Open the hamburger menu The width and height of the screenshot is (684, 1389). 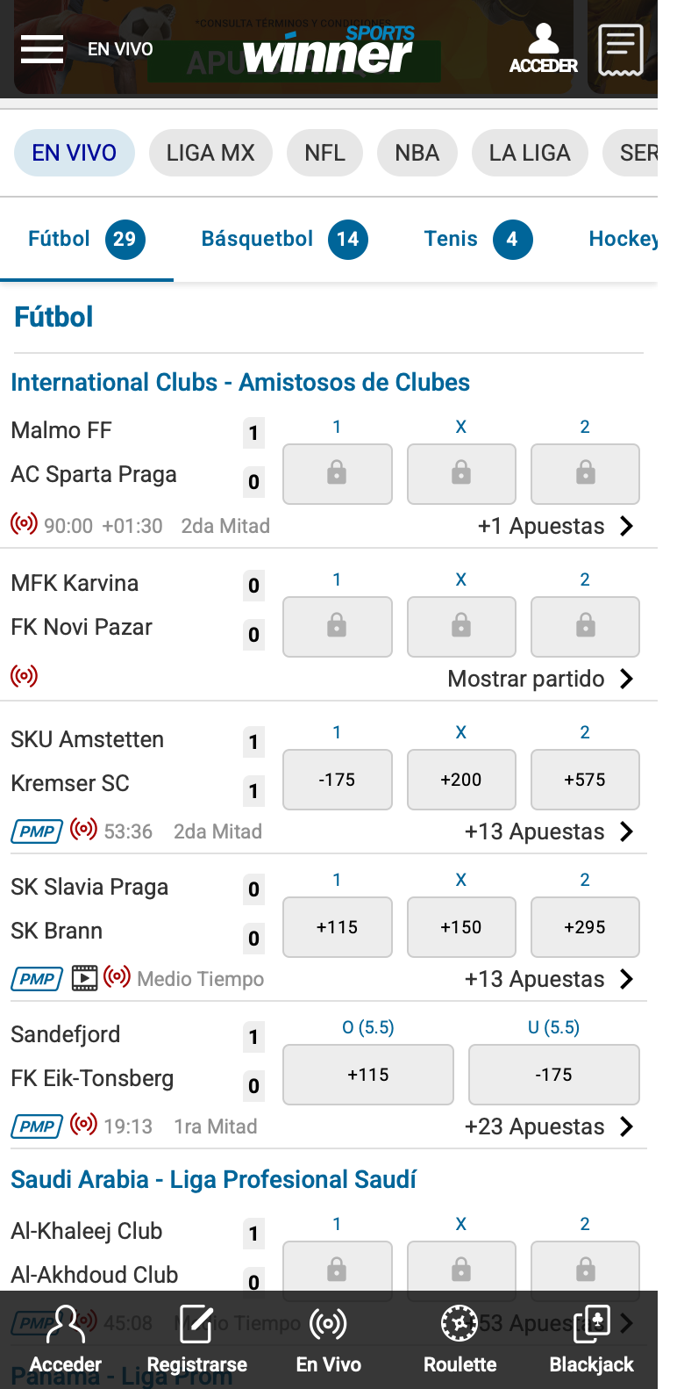[x=42, y=49]
